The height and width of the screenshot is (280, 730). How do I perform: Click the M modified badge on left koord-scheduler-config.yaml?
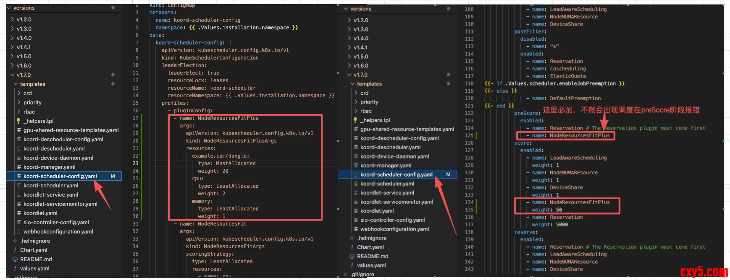tap(113, 176)
